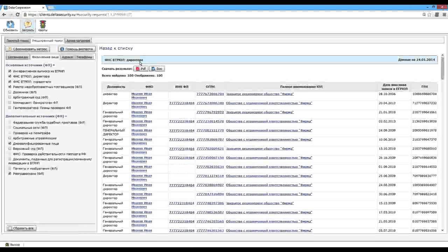Select the Delta Corporation browser tab
The height and width of the screenshot is (252, 448).
point(23,7)
